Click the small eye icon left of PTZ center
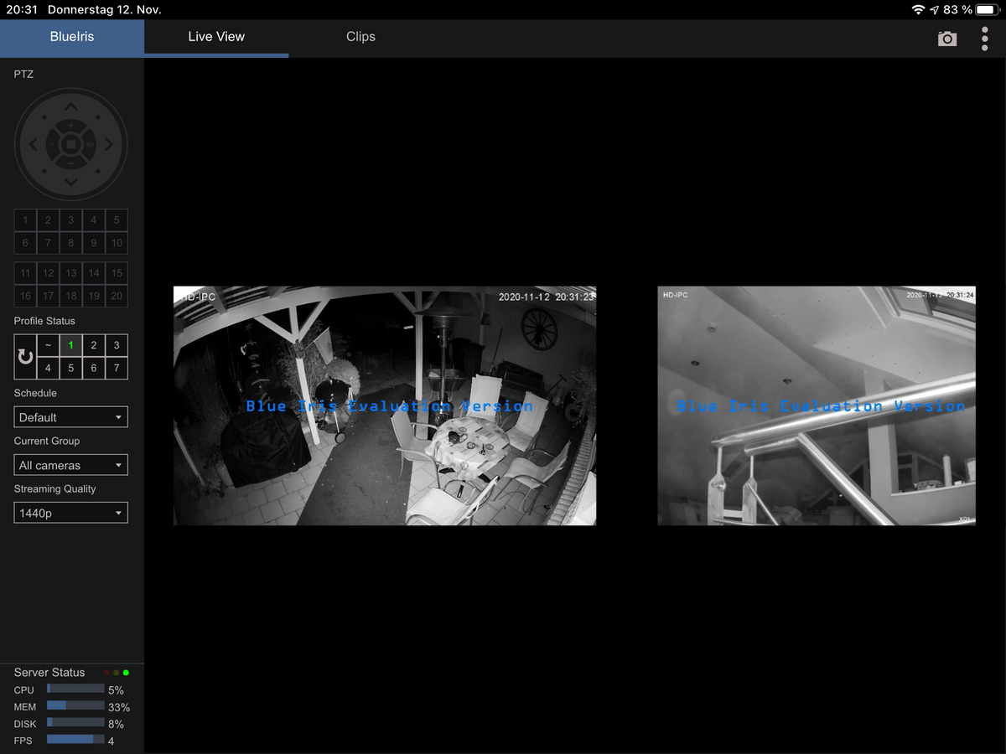Screen dimensions: 1006x754 coord(53,145)
